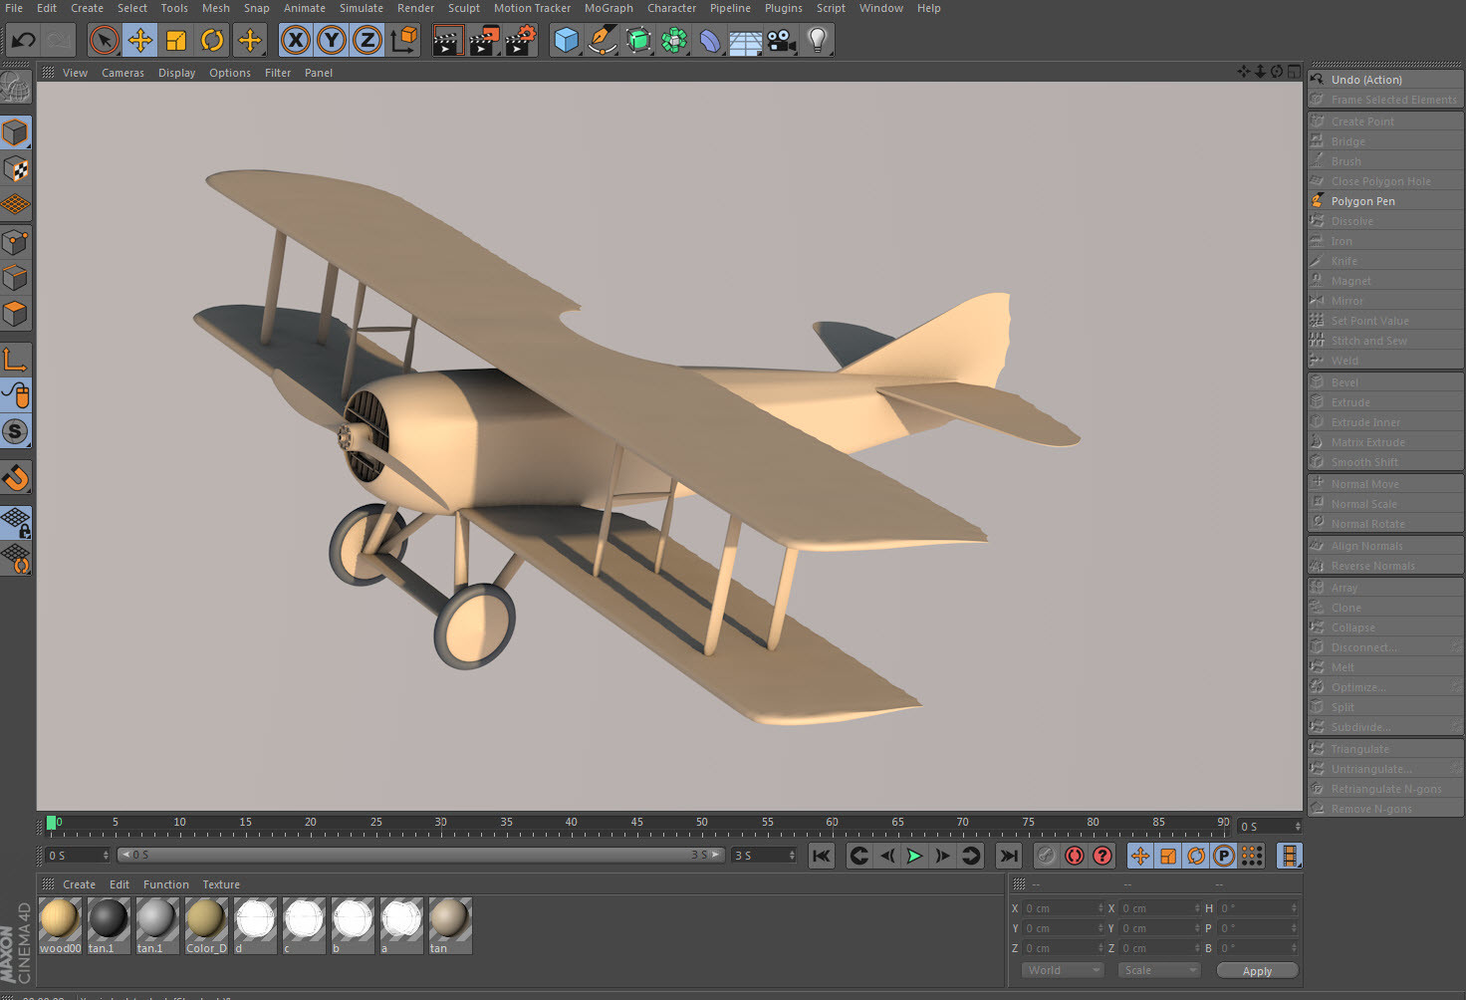Select the Live Selection tool
The height and width of the screenshot is (1000, 1466).
pyautogui.click(x=104, y=40)
